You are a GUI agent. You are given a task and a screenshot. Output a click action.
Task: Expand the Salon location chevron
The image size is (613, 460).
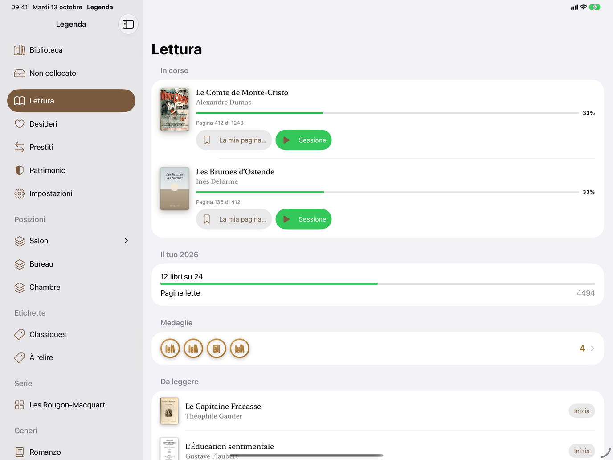pyautogui.click(x=126, y=241)
